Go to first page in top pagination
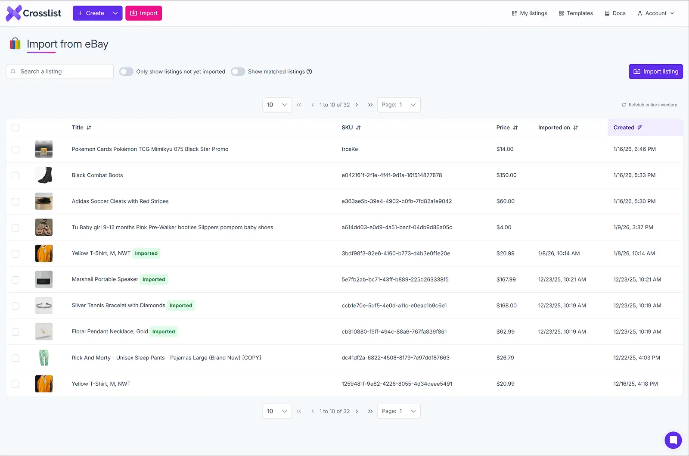Screen dimensions: 689x456 (x=299, y=105)
